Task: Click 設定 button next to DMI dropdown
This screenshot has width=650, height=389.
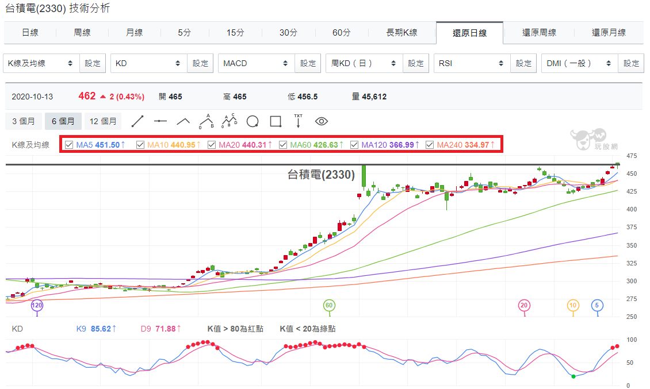Action: (632, 63)
